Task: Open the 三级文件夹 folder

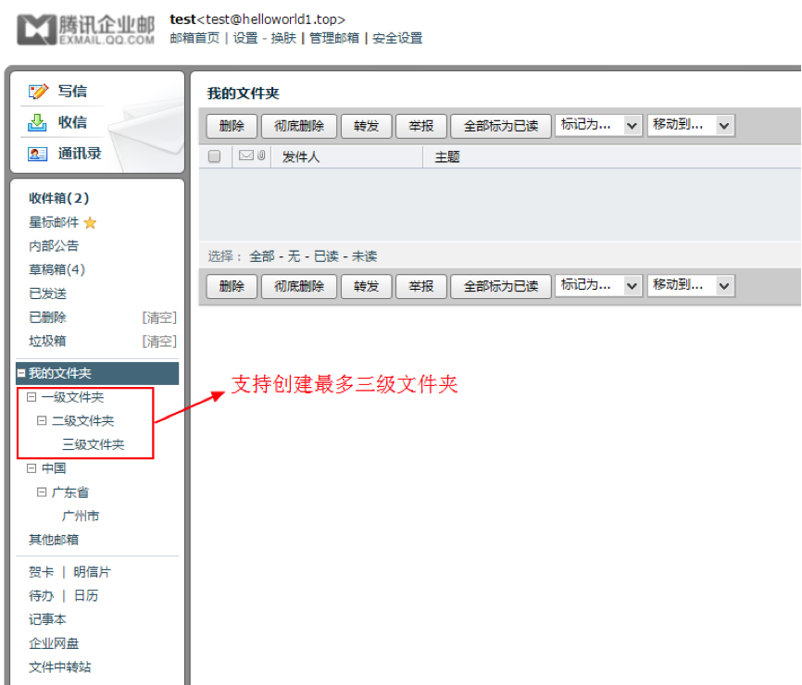Action: click(x=93, y=445)
